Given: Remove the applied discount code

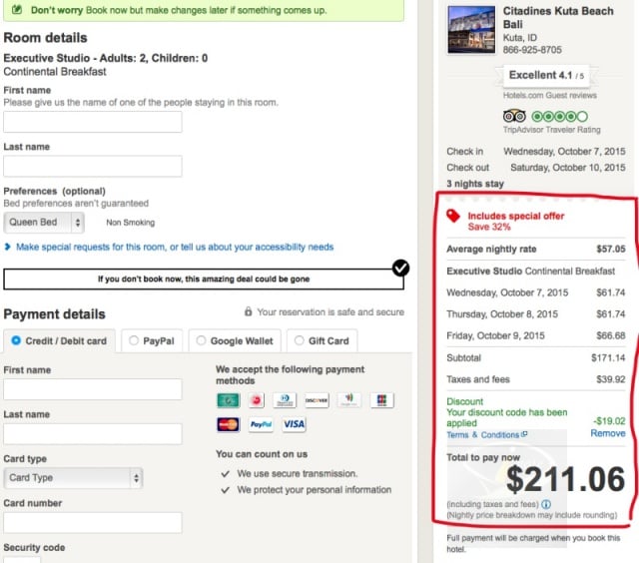Looking at the screenshot, I should 607,434.
